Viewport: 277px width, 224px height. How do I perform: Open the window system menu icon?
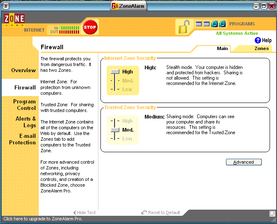pos(6,7)
